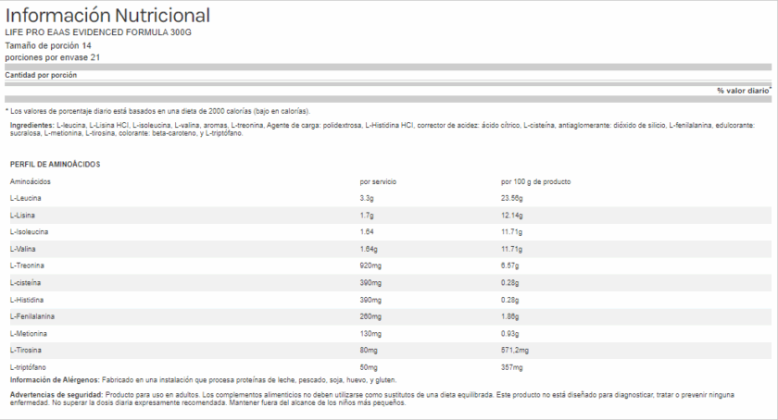This screenshot has height=420, width=778.
Task: Click the "Aminoácidos" column header
Action: tap(31, 181)
